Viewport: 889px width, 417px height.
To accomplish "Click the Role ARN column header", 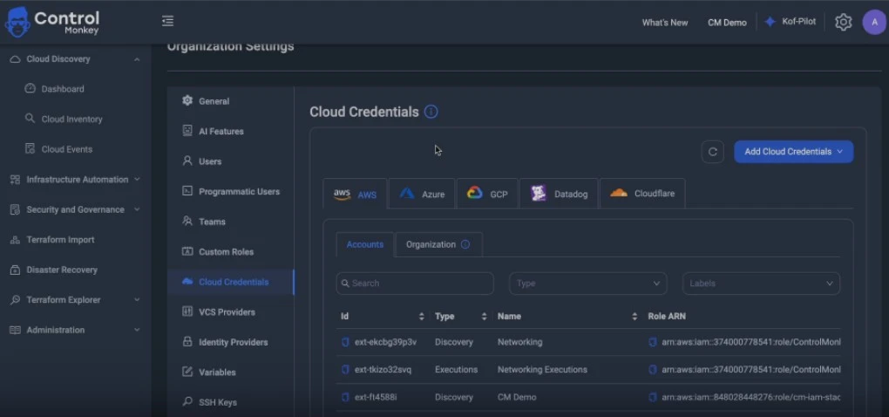I will 667,317.
